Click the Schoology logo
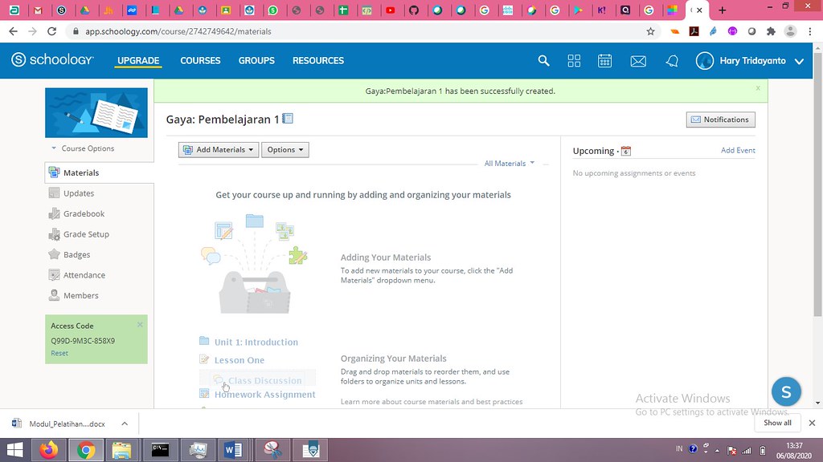Screen dimensions: 823x462 tap(52, 60)
